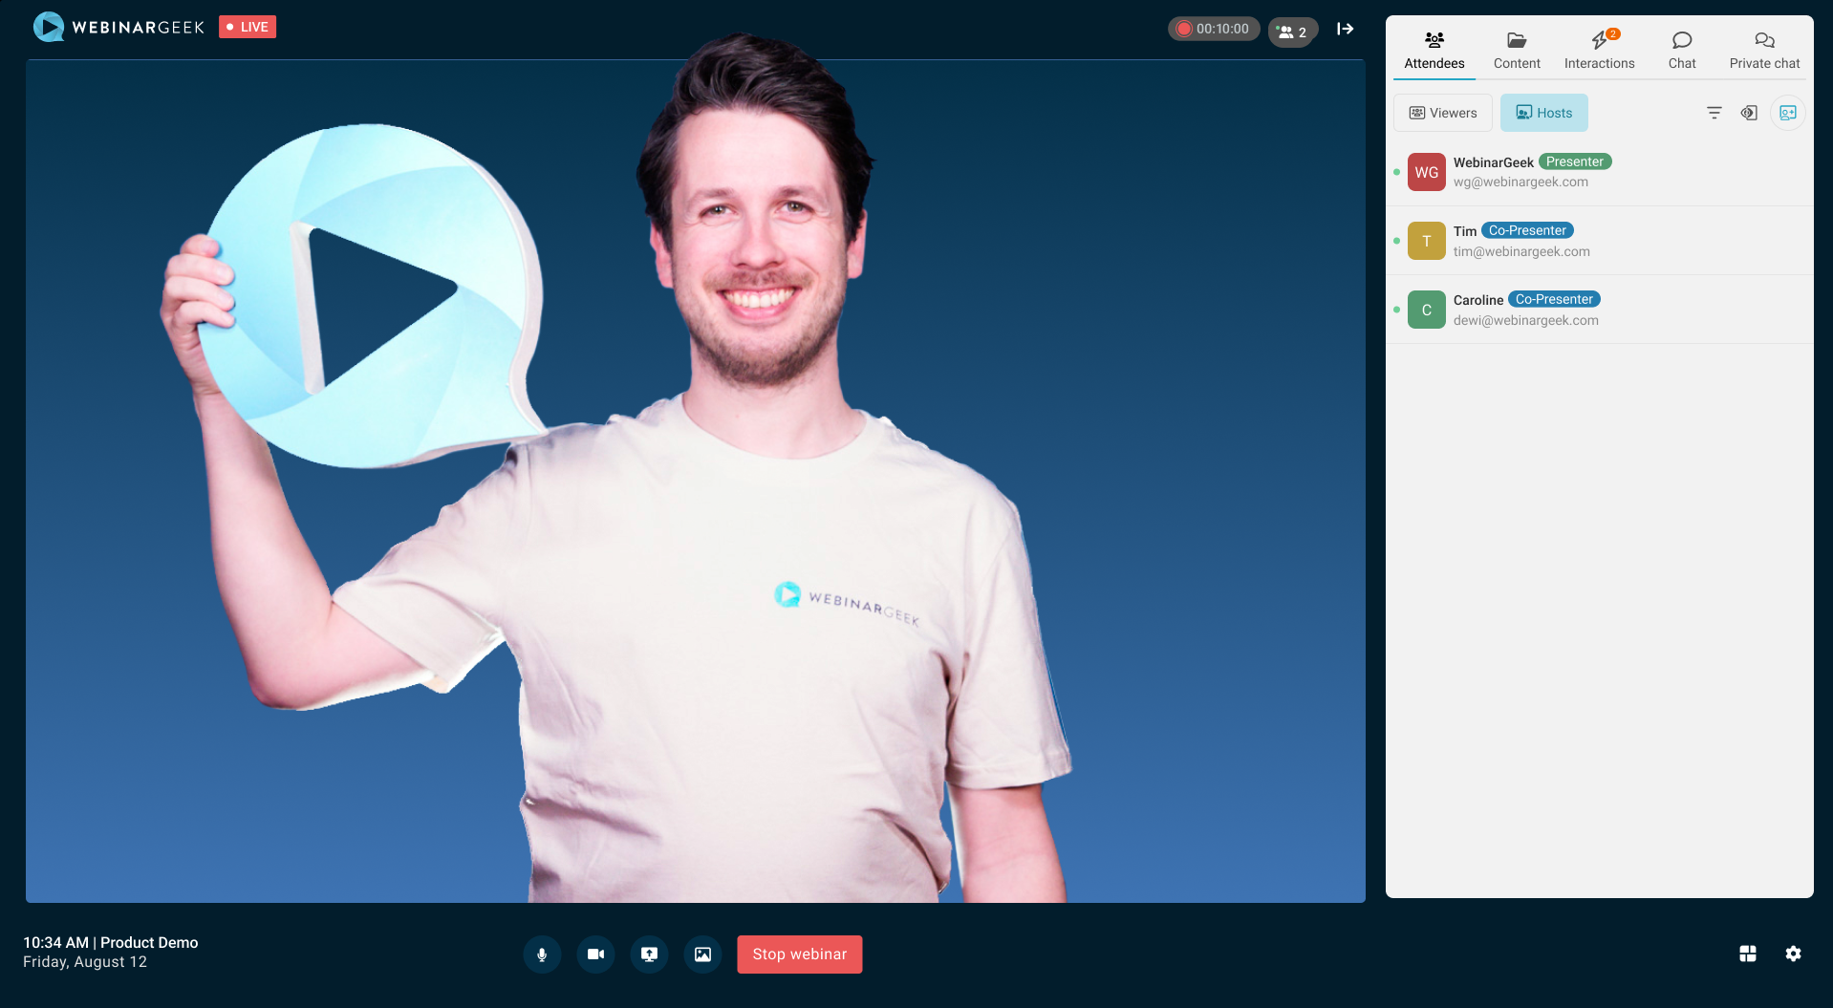This screenshot has width=1833, height=1008.
Task: Click the exit webinar arrow icon
Action: [1345, 29]
